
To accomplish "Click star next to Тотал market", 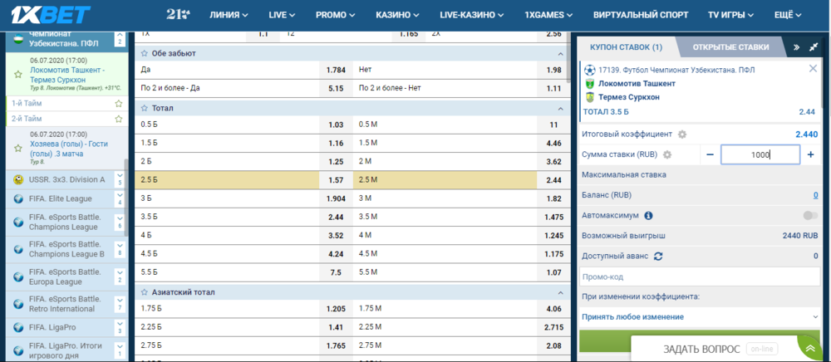I will (144, 109).
